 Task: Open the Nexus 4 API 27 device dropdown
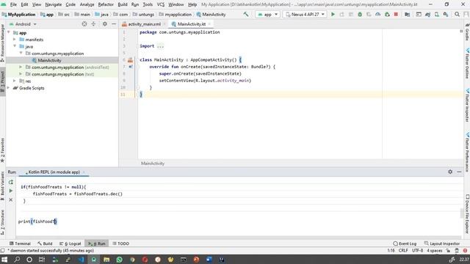305,15
